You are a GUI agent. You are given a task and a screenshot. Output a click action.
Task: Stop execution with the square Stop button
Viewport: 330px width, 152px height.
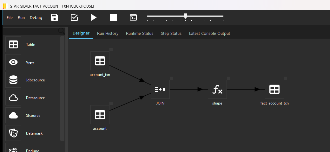click(x=114, y=17)
